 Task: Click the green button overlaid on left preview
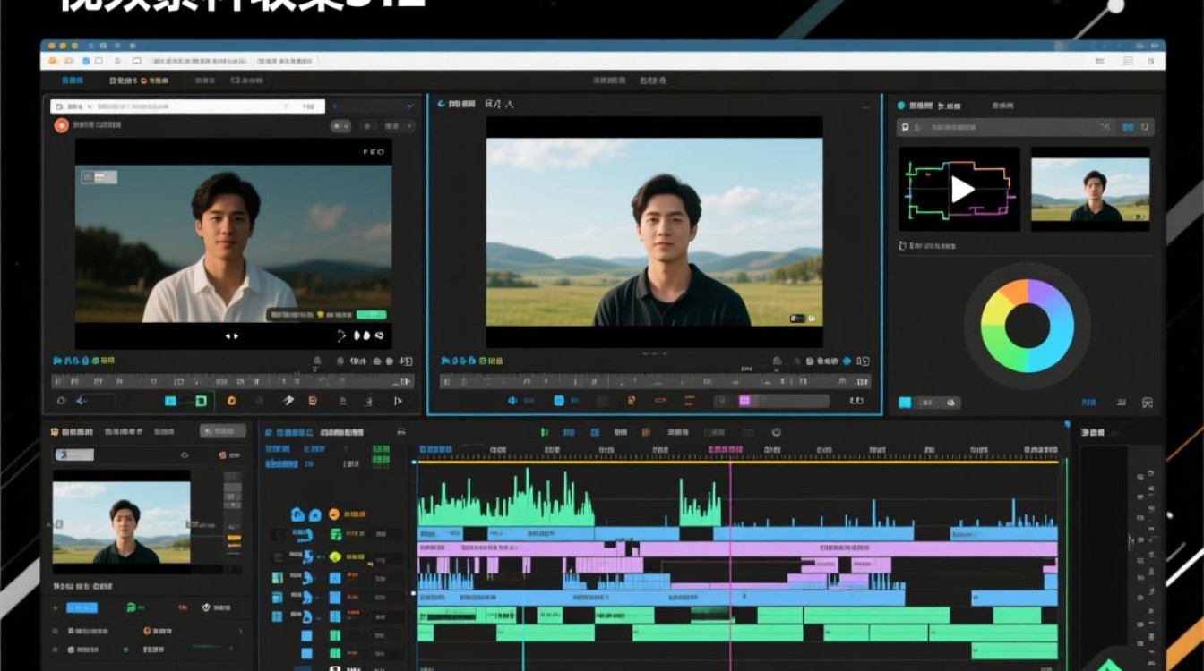pos(371,314)
